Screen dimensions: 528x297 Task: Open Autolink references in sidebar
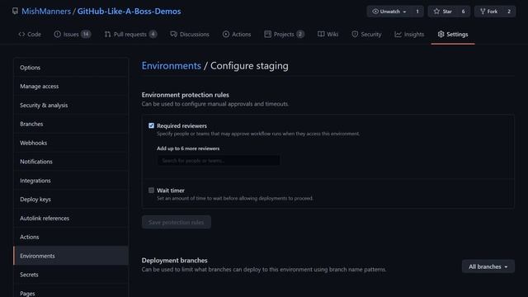(71, 218)
